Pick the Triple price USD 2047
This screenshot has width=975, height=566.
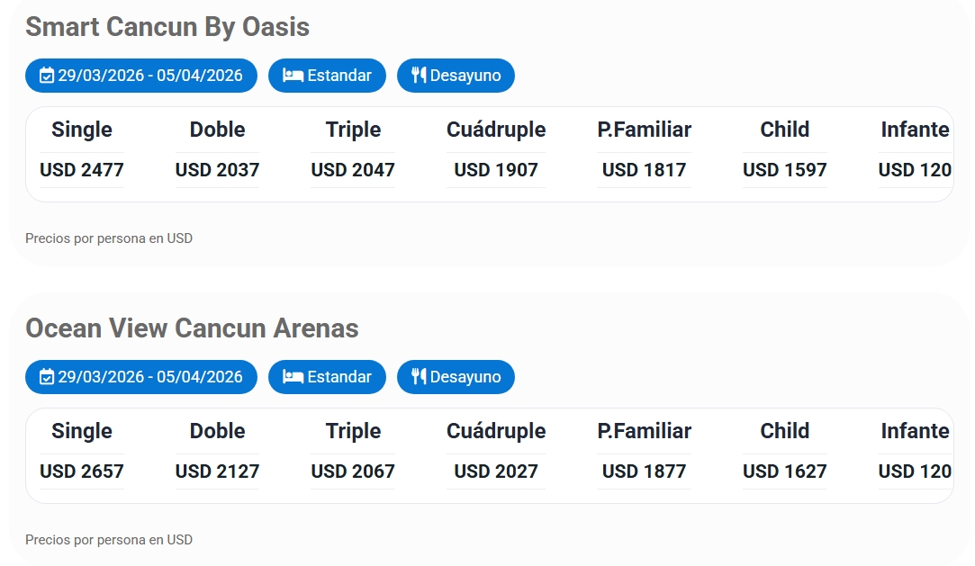pos(353,169)
